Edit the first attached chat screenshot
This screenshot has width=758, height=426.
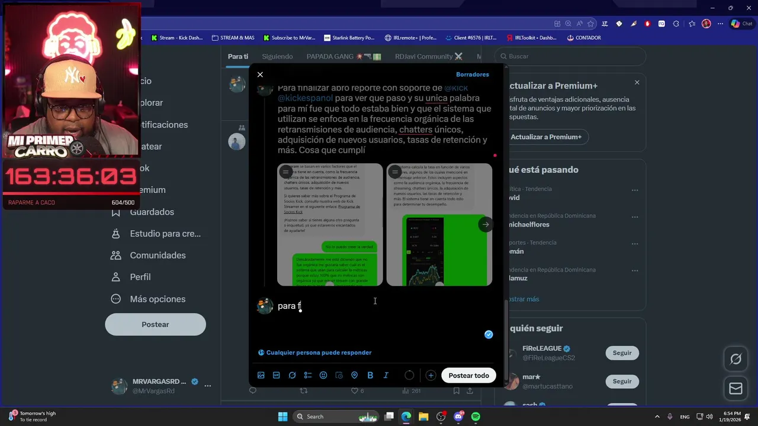(285, 172)
